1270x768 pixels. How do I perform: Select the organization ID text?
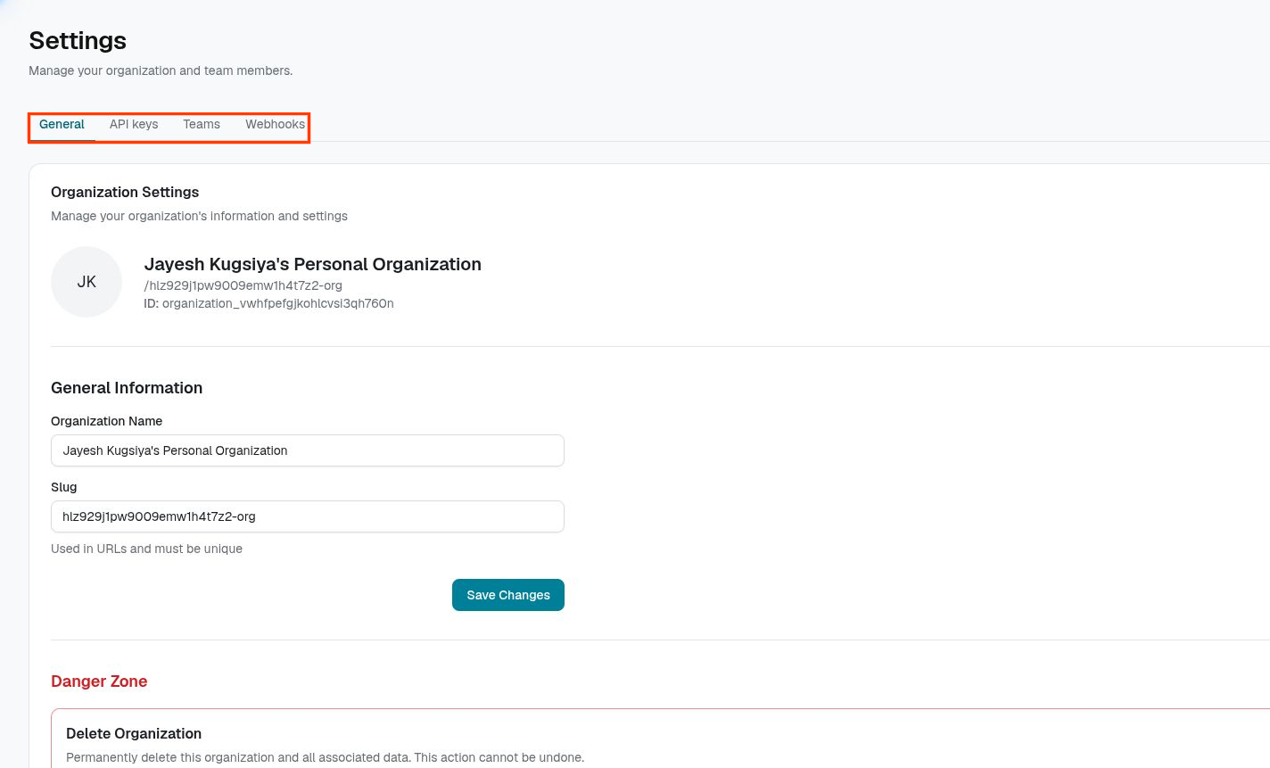tap(268, 303)
